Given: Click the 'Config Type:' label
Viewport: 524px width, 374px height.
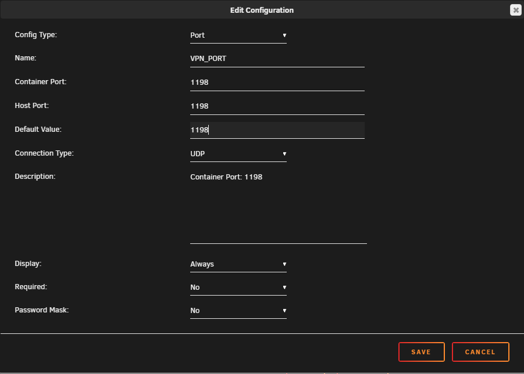Looking at the screenshot, I should point(35,35).
